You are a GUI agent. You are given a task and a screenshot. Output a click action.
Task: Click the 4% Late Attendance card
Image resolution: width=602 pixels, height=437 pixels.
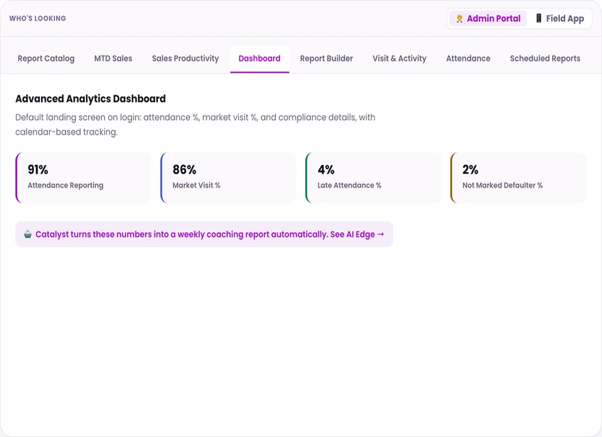[374, 178]
